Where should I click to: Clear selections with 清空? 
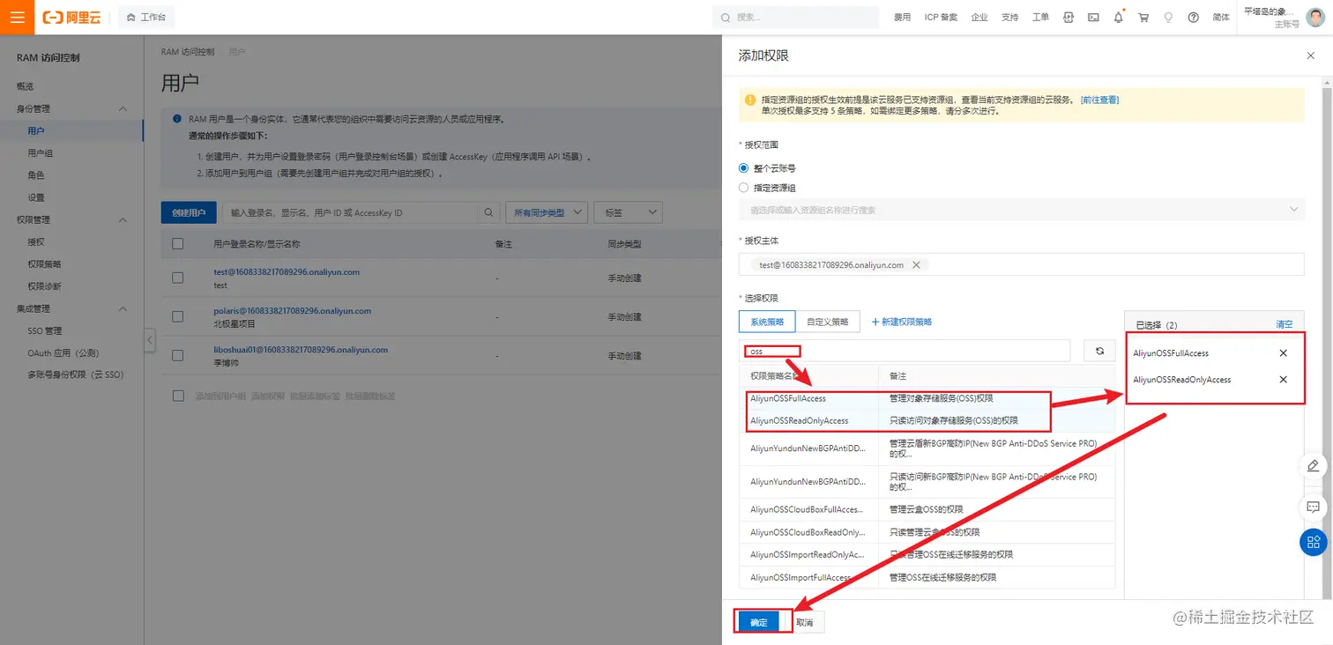1285,324
